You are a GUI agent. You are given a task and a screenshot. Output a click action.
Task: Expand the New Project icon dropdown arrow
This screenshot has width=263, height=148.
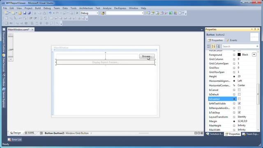point(10,13)
